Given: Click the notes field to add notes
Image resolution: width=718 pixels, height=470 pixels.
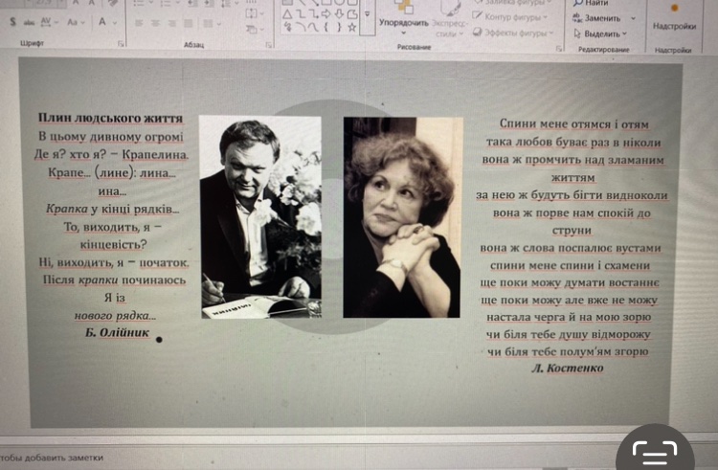Looking at the screenshot, I should [52, 458].
